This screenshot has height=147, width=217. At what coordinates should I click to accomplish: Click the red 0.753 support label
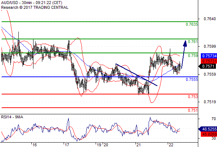(x=193, y=97)
